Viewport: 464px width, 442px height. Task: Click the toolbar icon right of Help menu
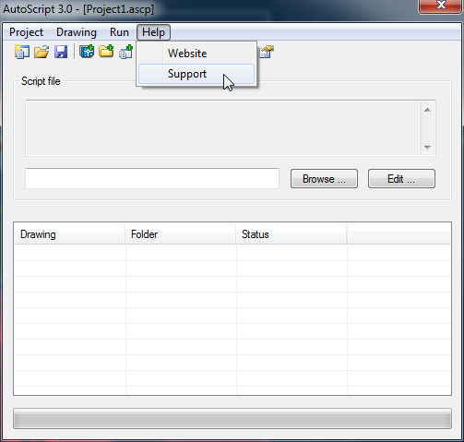coord(267,52)
